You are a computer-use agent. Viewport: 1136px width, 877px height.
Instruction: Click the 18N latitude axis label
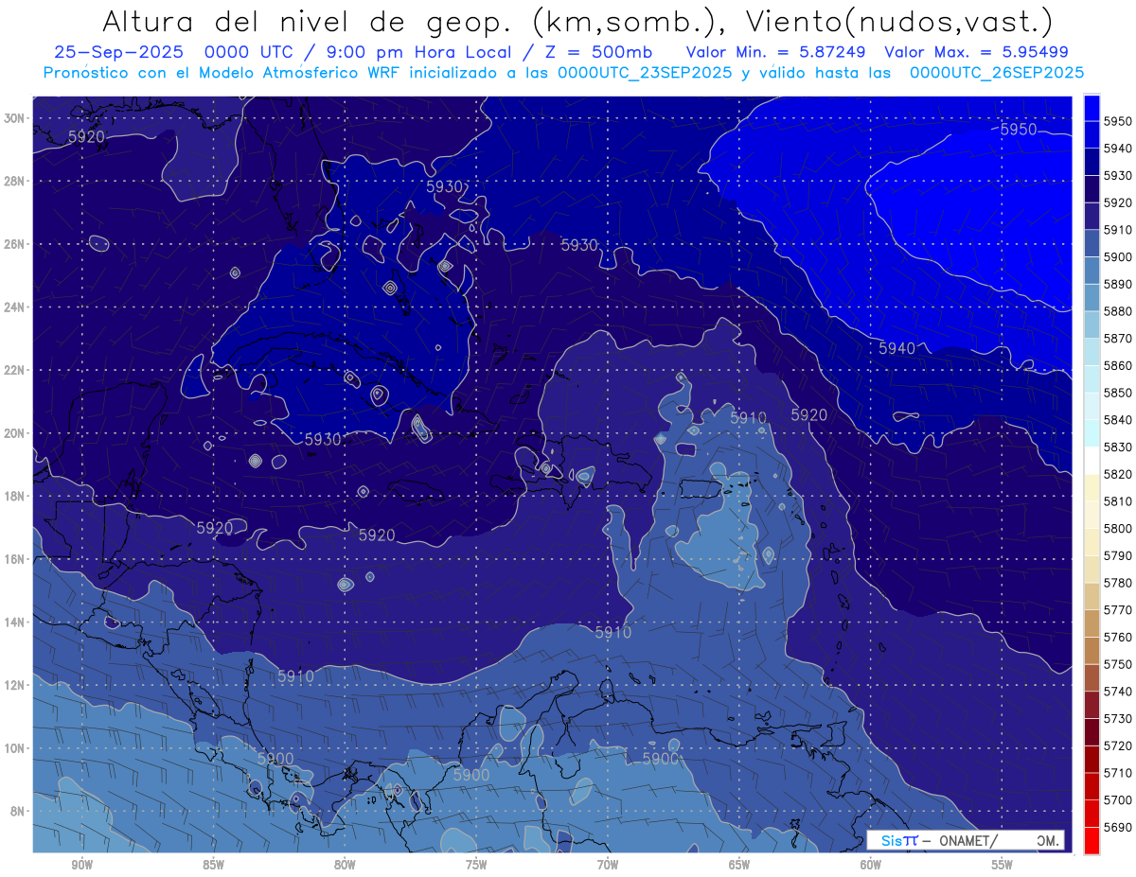point(15,496)
